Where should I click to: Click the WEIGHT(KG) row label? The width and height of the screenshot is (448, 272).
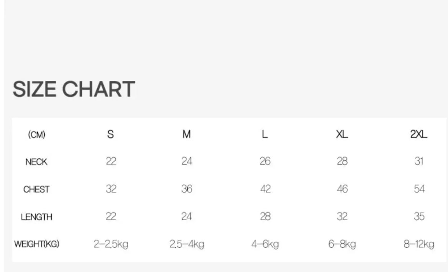click(x=37, y=244)
